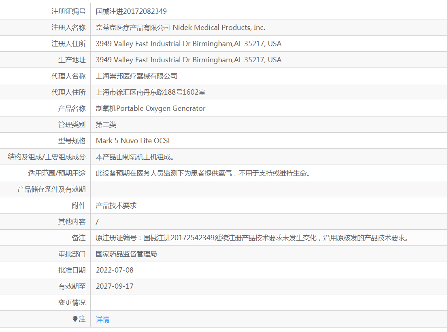Select expiry date 2027-09-17

tap(115, 286)
